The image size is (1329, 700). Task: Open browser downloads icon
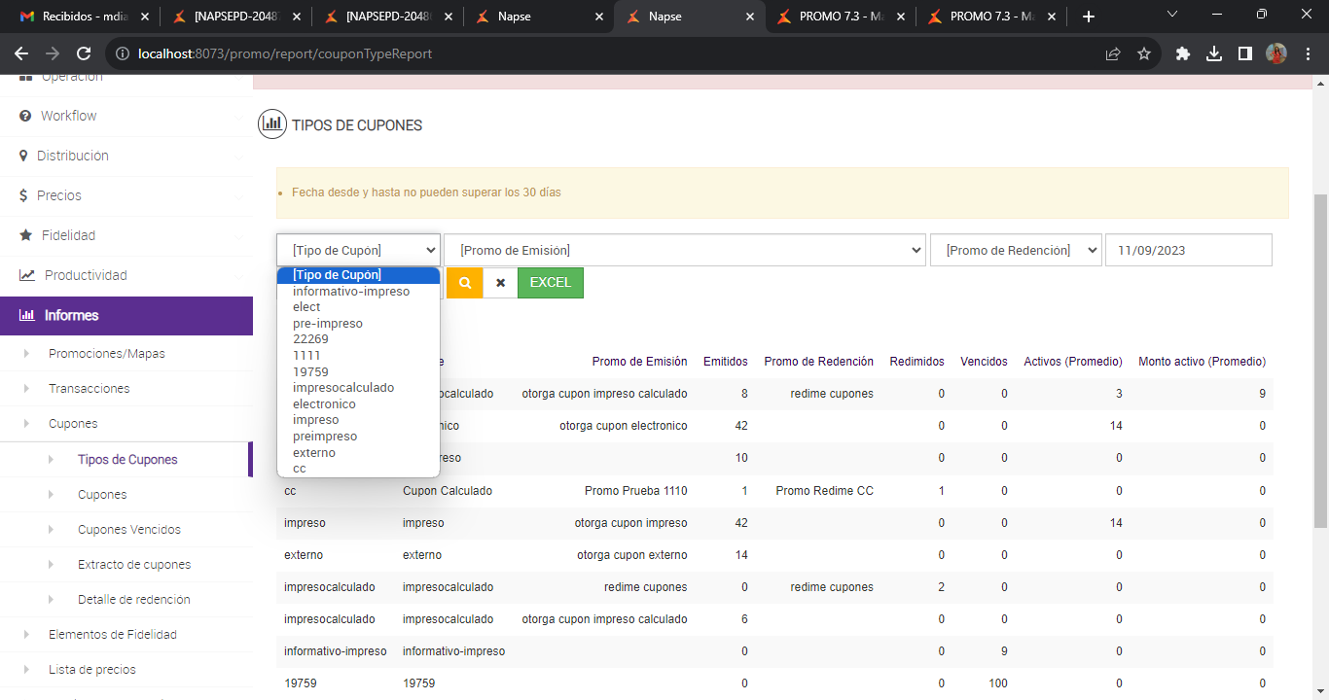[1214, 54]
